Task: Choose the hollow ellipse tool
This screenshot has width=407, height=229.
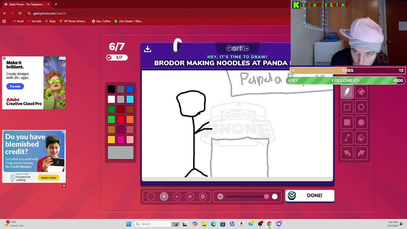Action: coord(361,107)
